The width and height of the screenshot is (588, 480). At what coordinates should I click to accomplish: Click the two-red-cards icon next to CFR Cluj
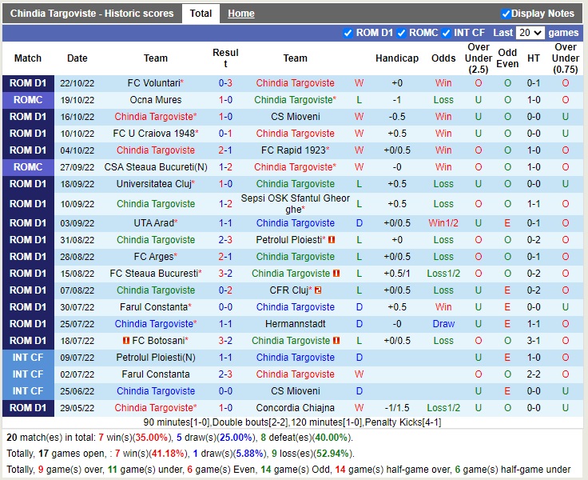318,290
